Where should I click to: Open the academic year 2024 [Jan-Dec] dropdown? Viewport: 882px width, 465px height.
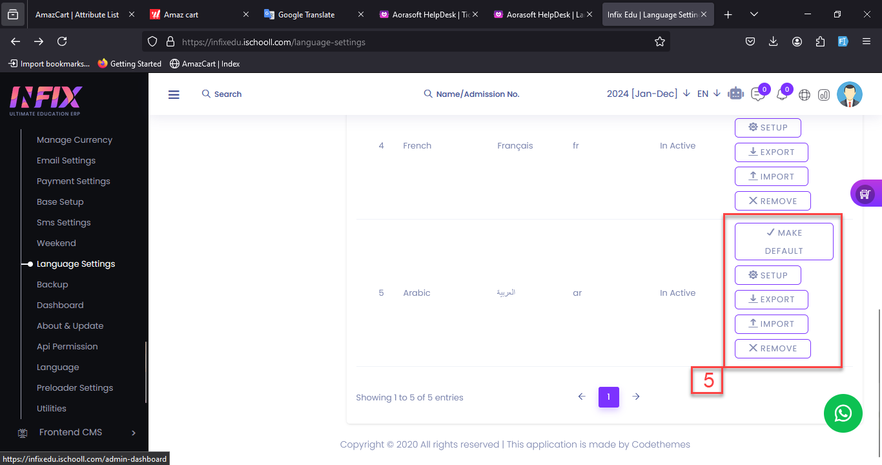pos(649,94)
